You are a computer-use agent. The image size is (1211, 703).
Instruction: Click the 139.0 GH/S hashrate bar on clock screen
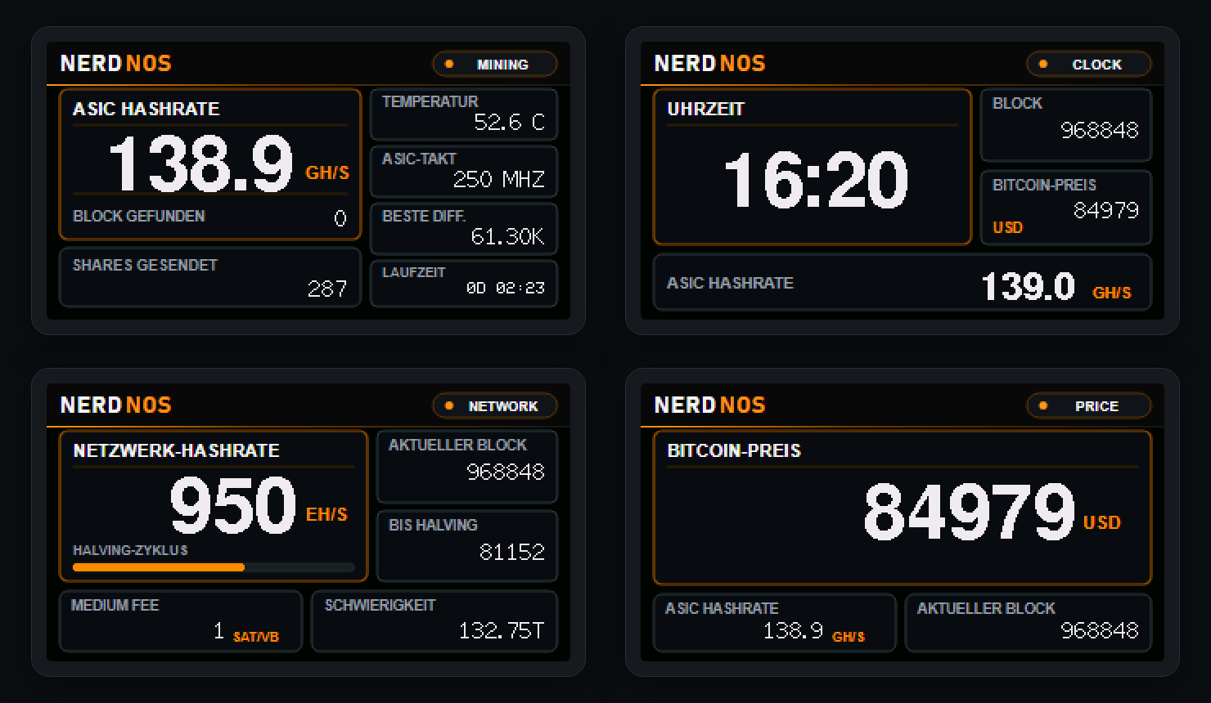pos(903,282)
